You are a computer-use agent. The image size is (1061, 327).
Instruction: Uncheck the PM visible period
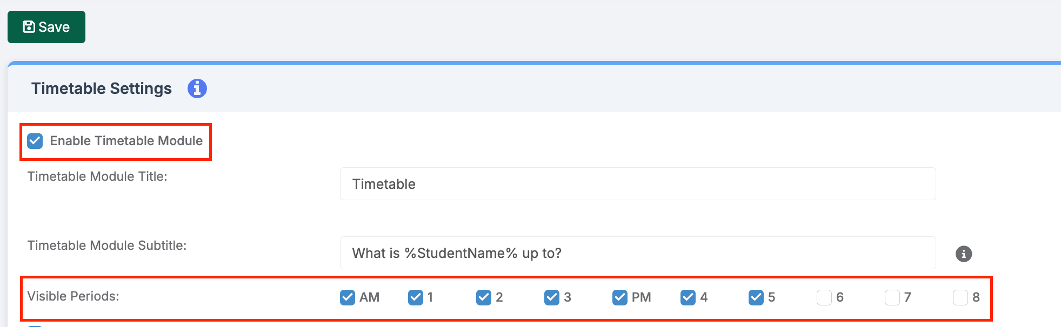tap(620, 297)
